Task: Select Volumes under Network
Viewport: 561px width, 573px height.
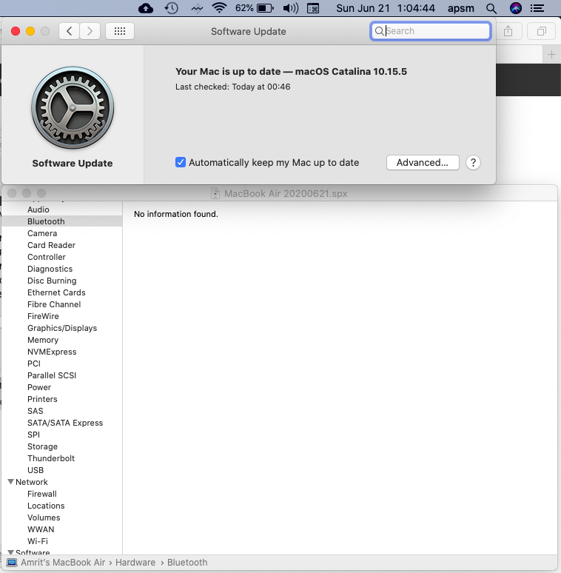Action: [44, 517]
